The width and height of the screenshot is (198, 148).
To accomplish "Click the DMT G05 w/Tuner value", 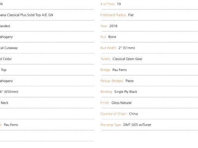I will click(x=137, y=125).
